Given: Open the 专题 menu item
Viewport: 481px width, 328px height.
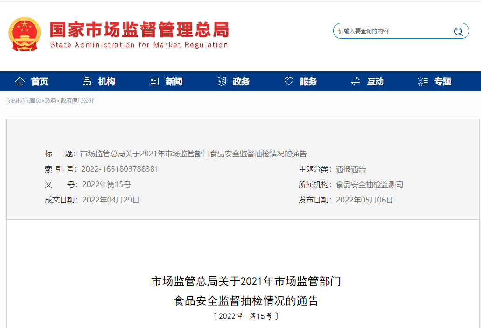Looking at the screenshot, I should pyautogui.click(x=443, y=82).
